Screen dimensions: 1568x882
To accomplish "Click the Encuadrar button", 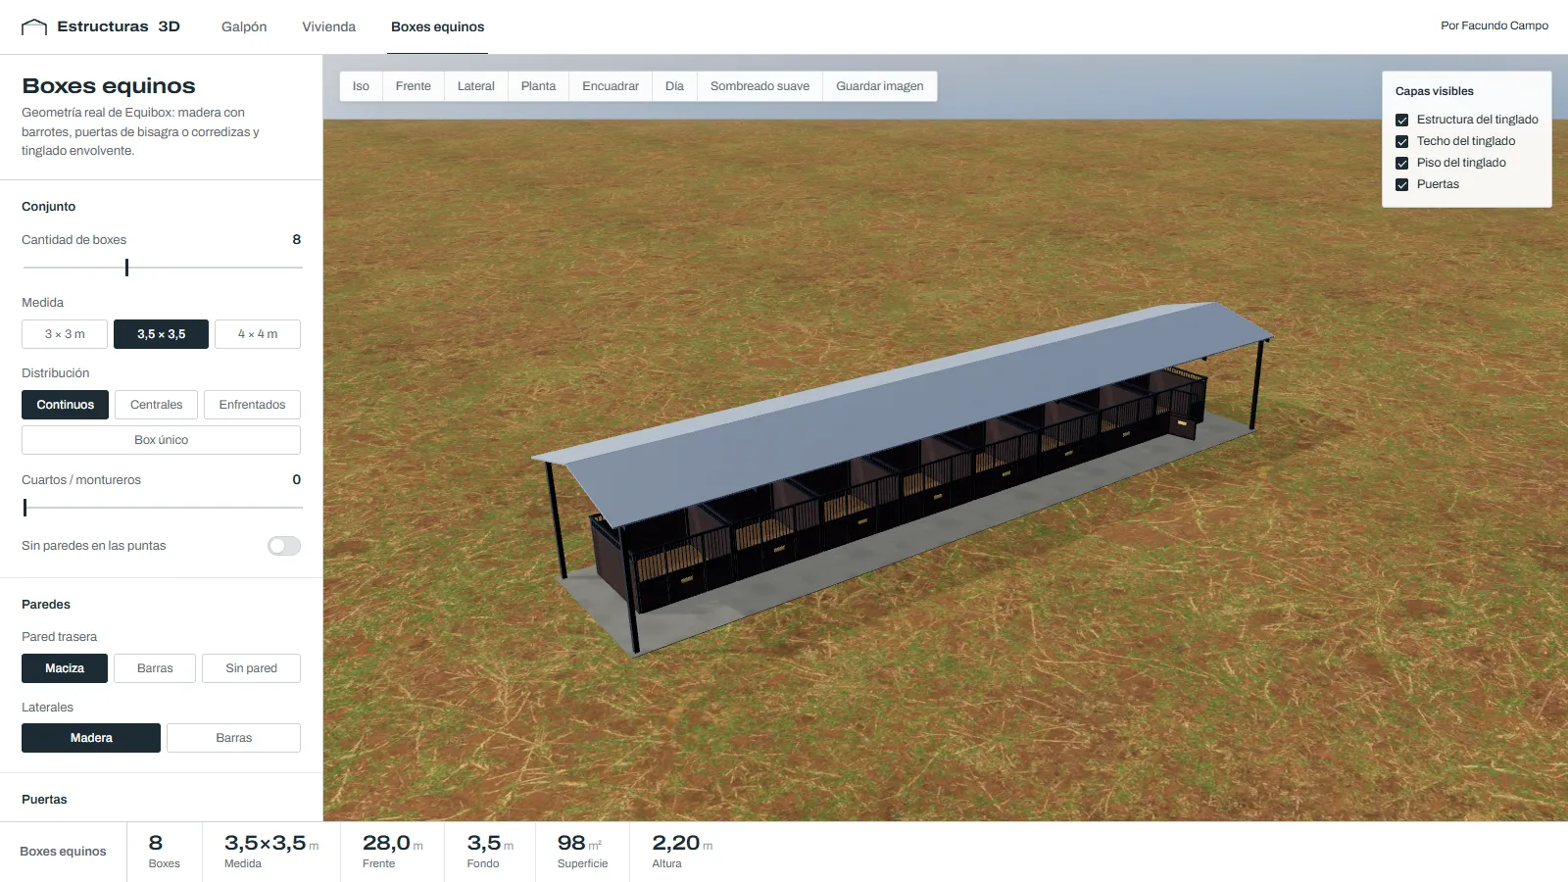I will (611, 86).
